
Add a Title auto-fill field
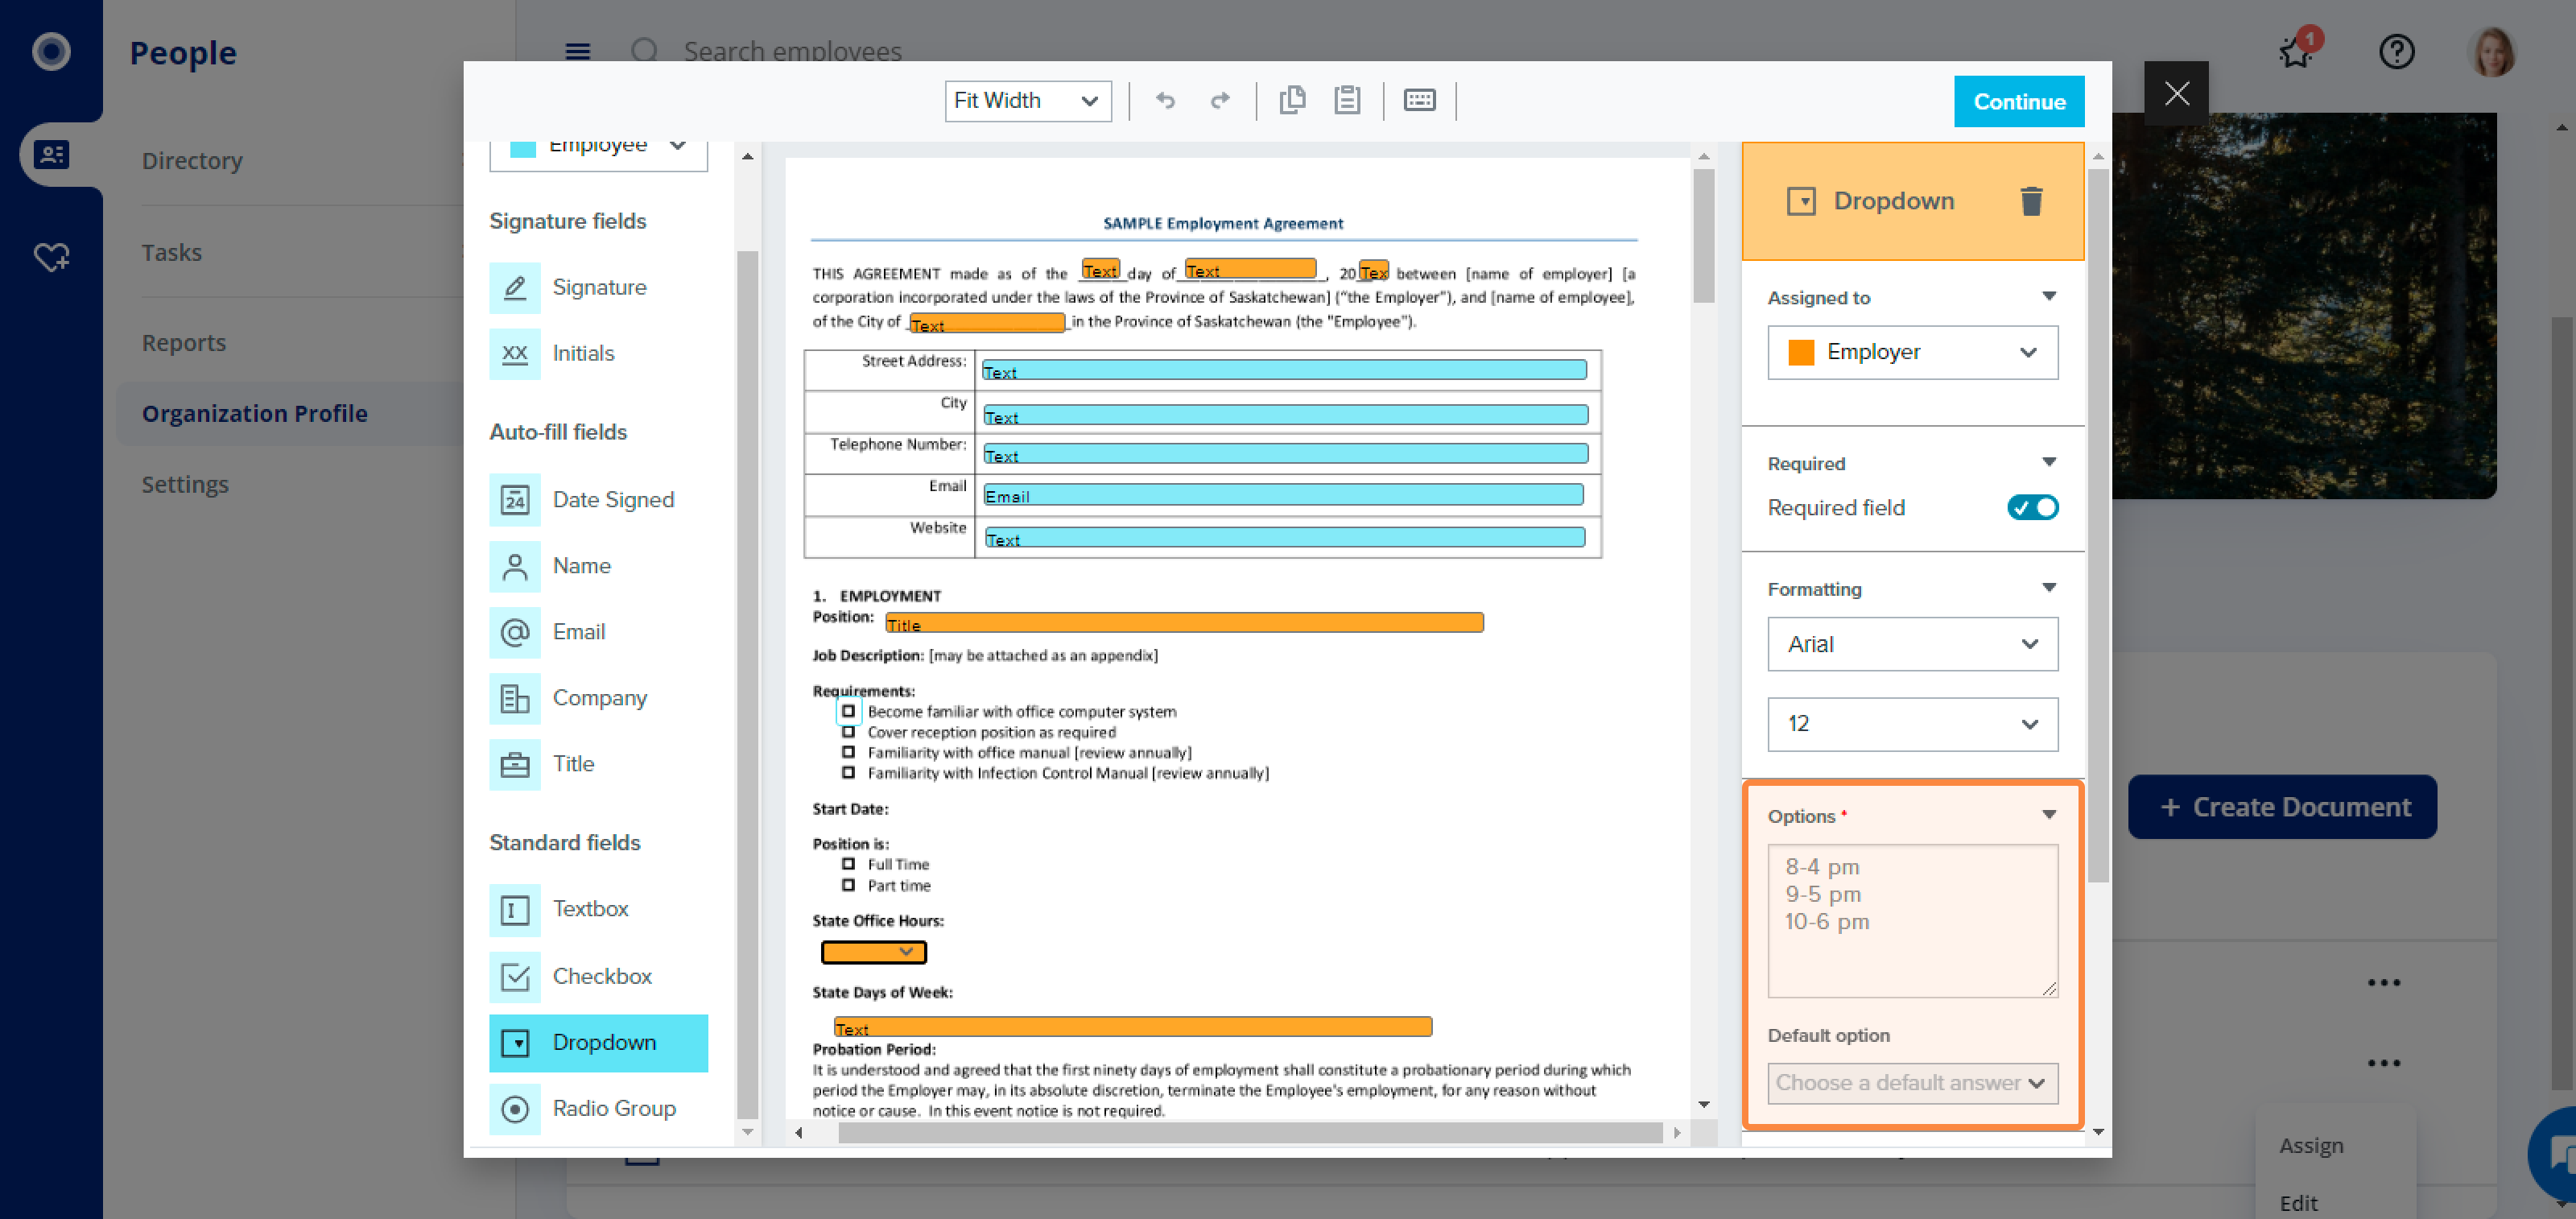pyautogui.click(x=598, y=764)
